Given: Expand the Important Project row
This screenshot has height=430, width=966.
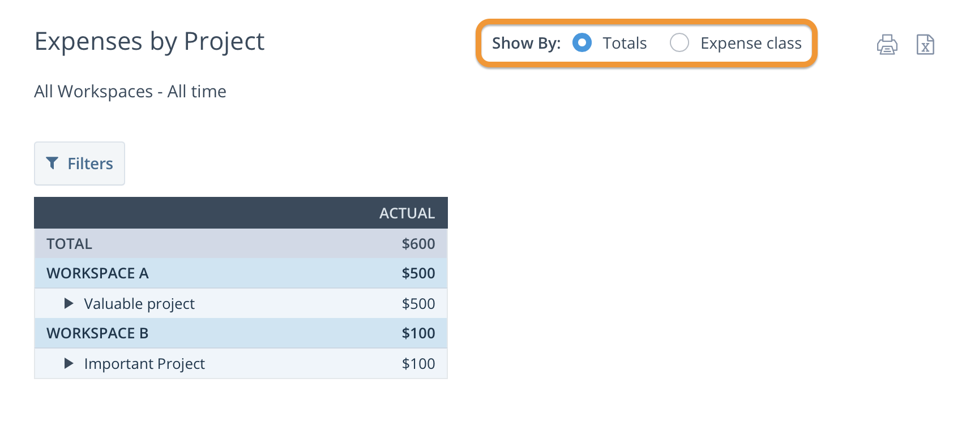Looking at the screenshot, I should [69, 363].
